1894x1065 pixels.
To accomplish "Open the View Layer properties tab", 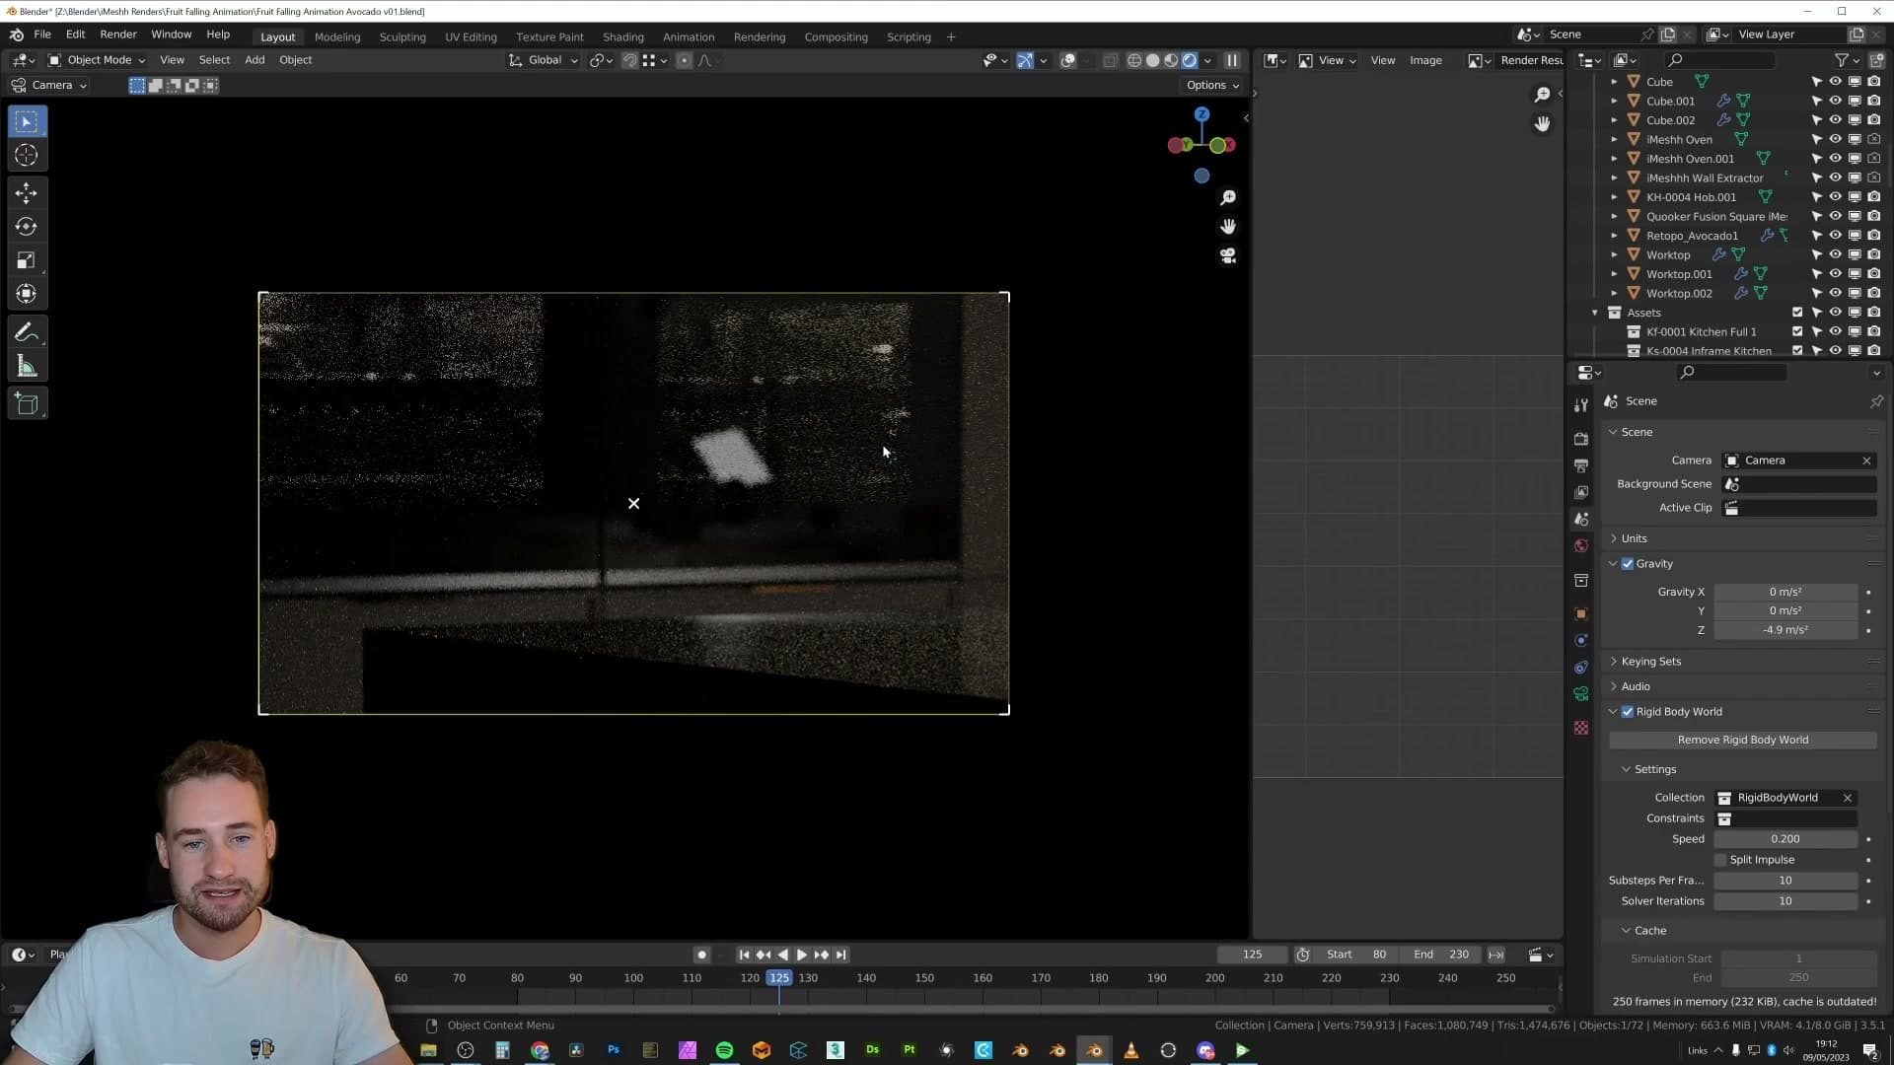I will pyautogui.click(x=1581, y=492).
